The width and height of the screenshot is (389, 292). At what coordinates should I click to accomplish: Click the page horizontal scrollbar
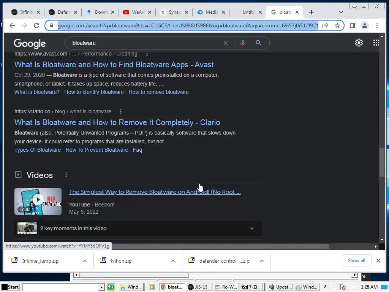(220, 246)
